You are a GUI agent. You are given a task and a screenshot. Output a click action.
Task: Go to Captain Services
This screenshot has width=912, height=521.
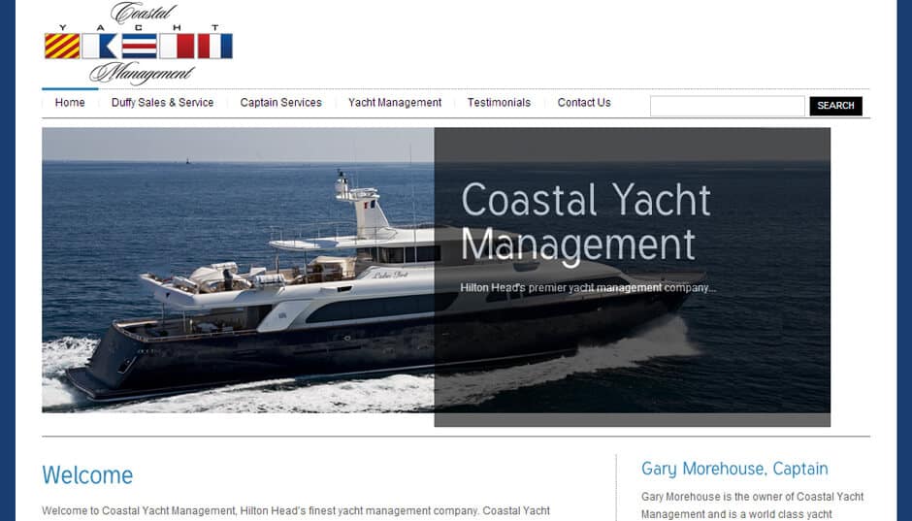pyautogui.click(x=281, y=103)
